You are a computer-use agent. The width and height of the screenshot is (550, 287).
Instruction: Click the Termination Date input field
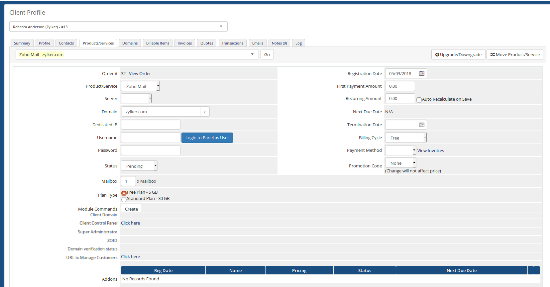tap(406, 125)
